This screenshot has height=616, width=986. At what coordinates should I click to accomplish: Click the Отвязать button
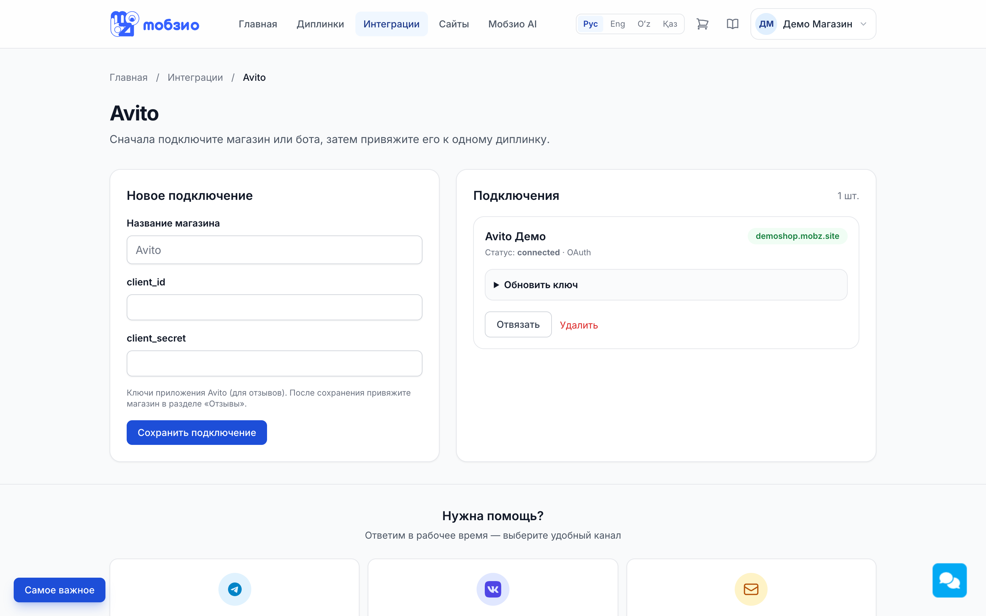point(518,324)
